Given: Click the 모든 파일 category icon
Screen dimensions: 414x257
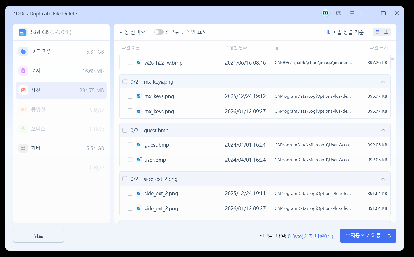Looking at the screenshot, I should pos(23,52).
